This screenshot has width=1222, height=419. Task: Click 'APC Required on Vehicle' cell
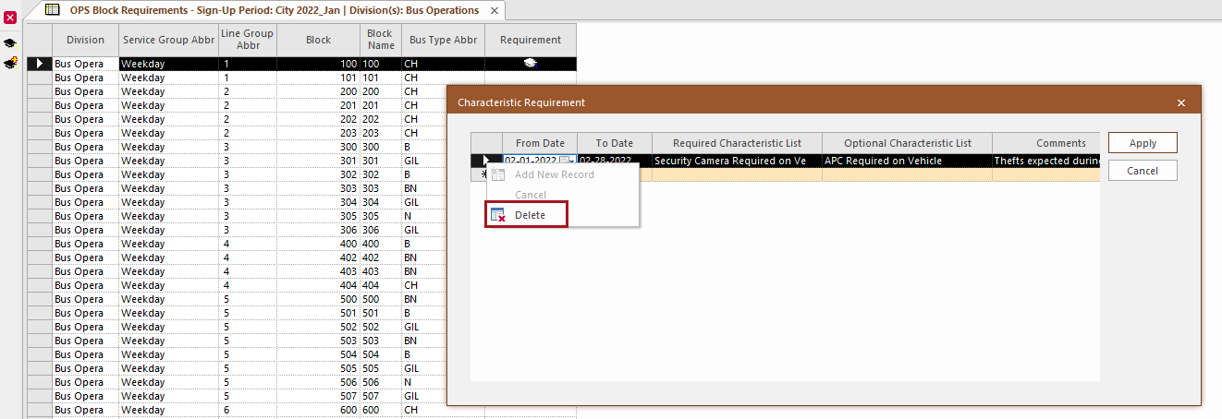905,161
